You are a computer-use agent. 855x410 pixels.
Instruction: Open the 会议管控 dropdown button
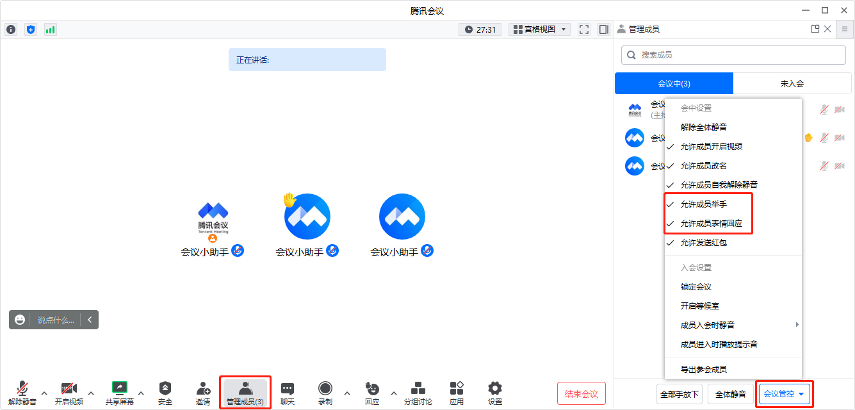coord(785,394)
